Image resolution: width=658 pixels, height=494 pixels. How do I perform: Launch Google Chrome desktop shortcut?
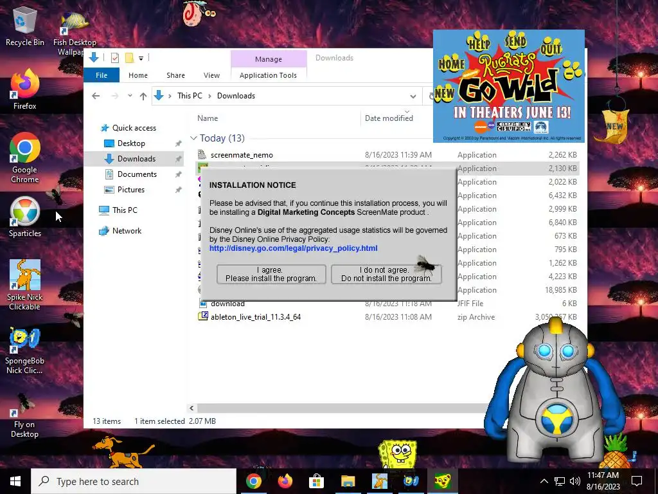(x=25, y=158)
